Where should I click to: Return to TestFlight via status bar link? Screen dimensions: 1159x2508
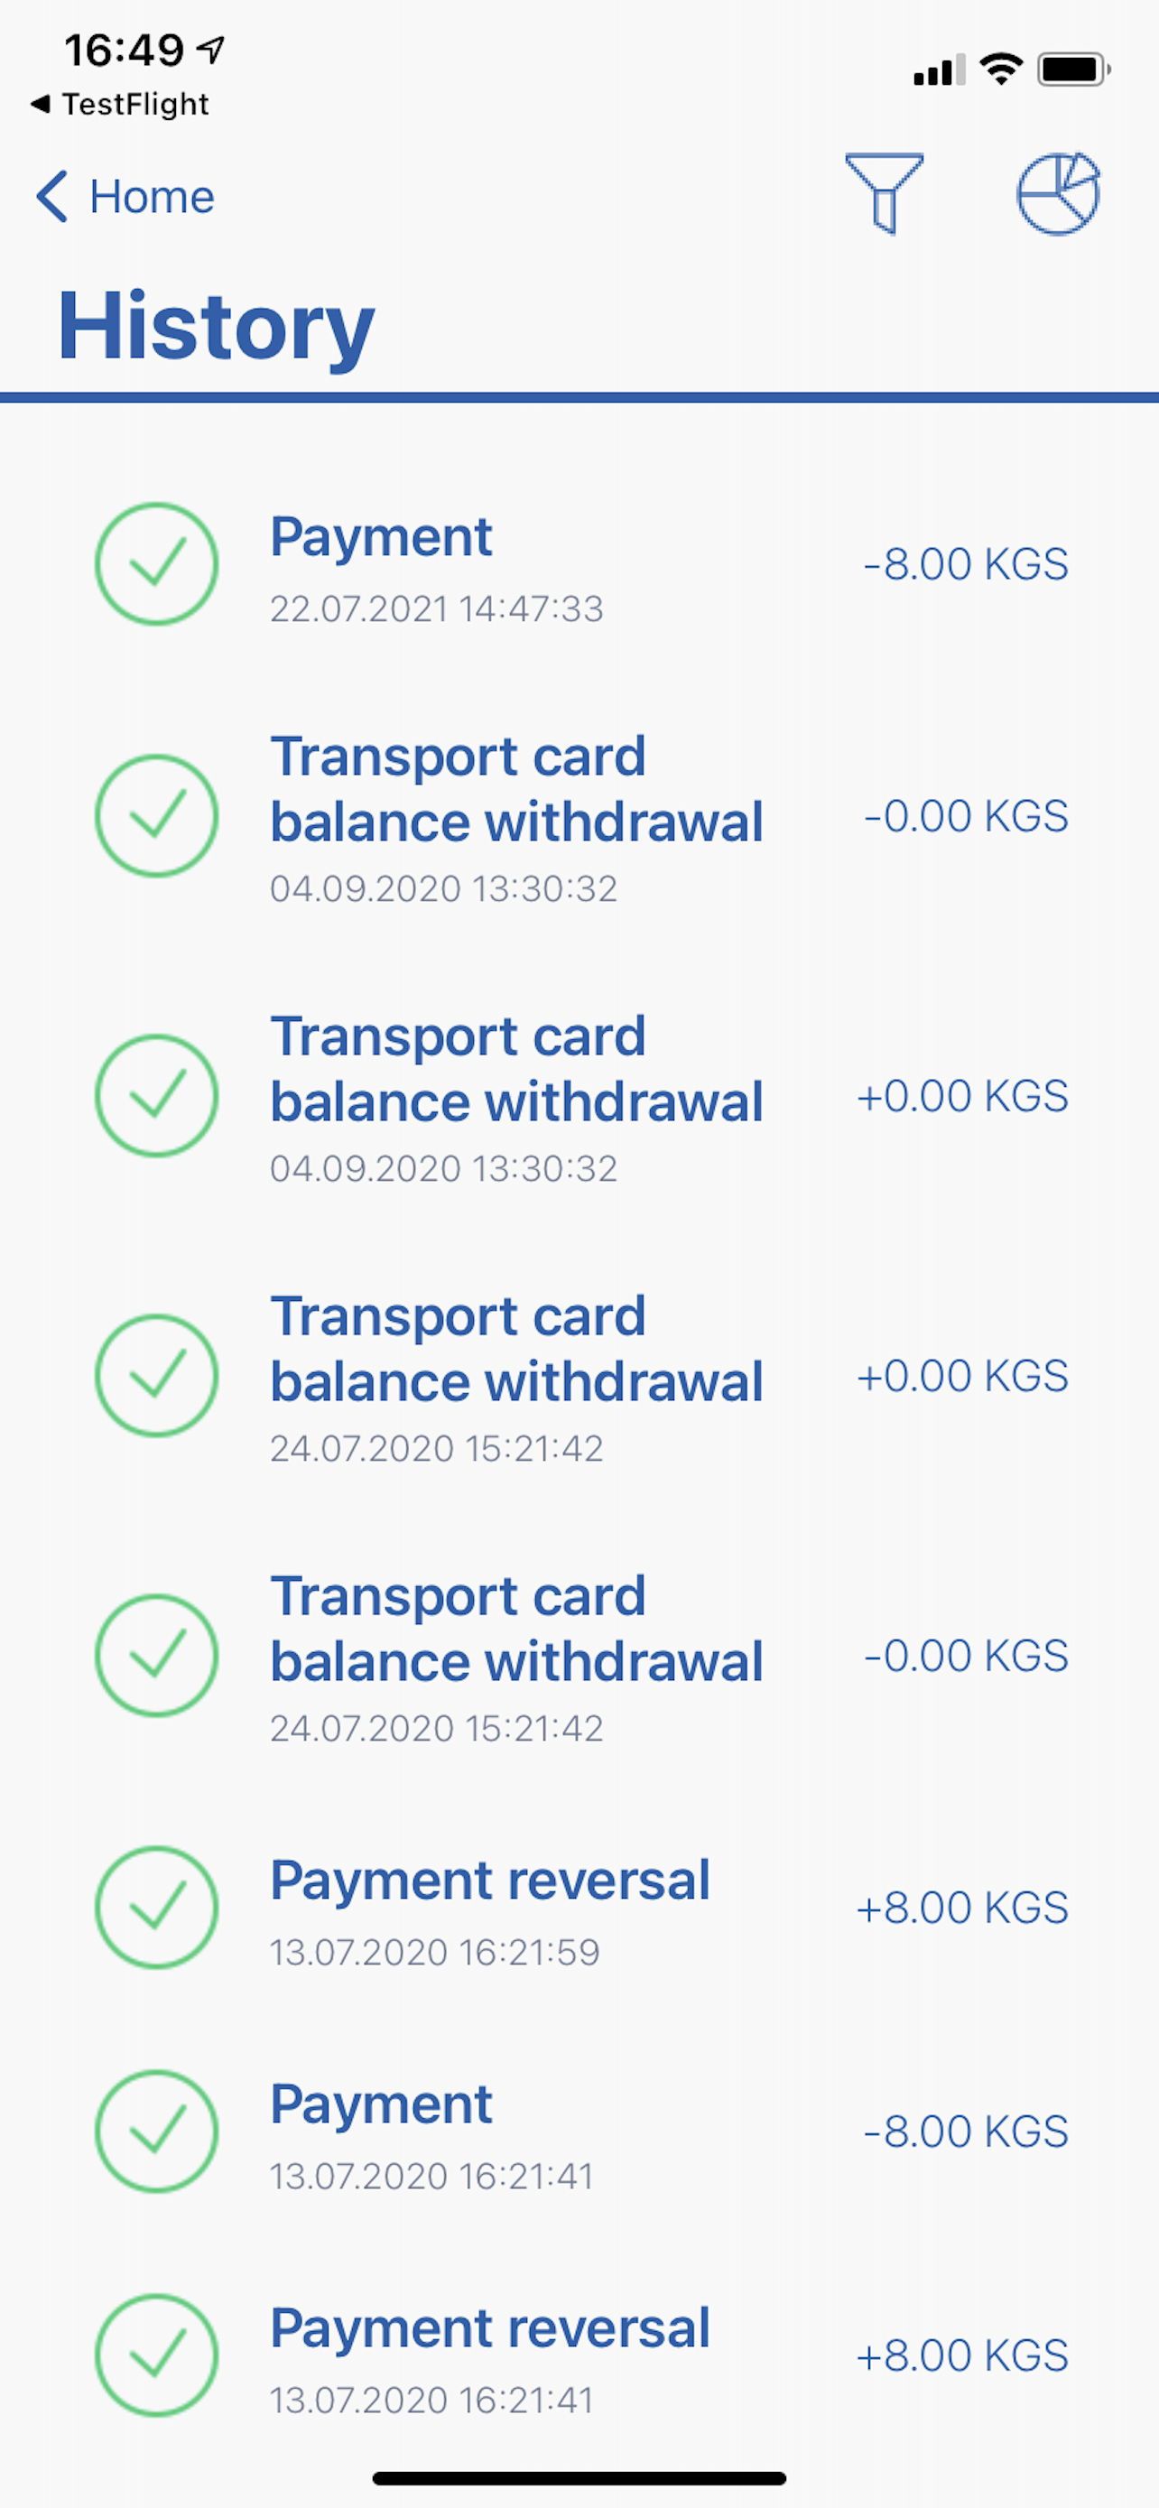point(121,104)
